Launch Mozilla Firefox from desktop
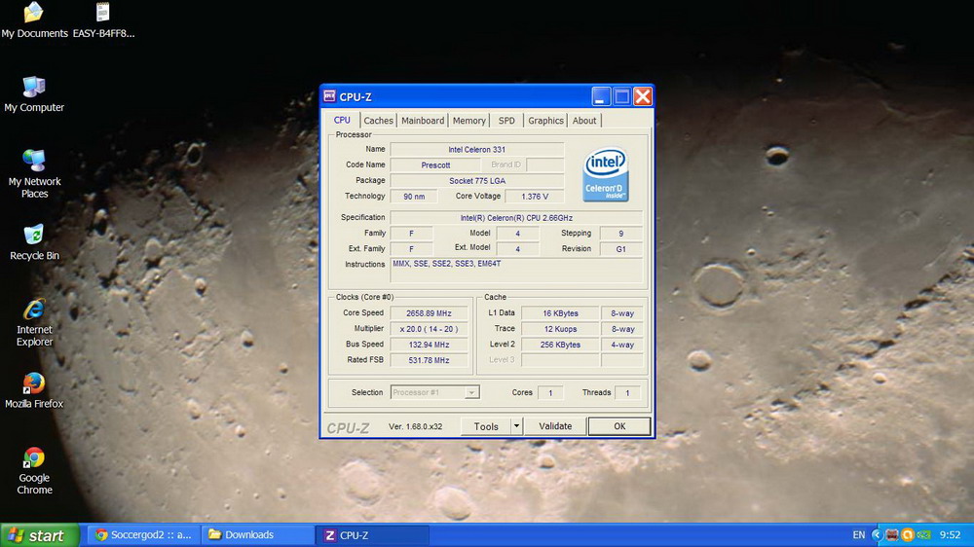Viewport: 974px width, 547px height. point(34,390)
